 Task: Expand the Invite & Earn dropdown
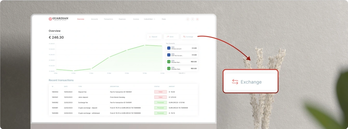(149, 19)
